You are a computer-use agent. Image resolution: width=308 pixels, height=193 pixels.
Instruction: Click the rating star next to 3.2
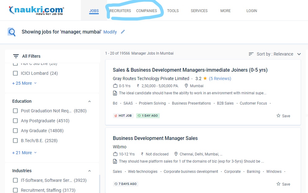205,79
